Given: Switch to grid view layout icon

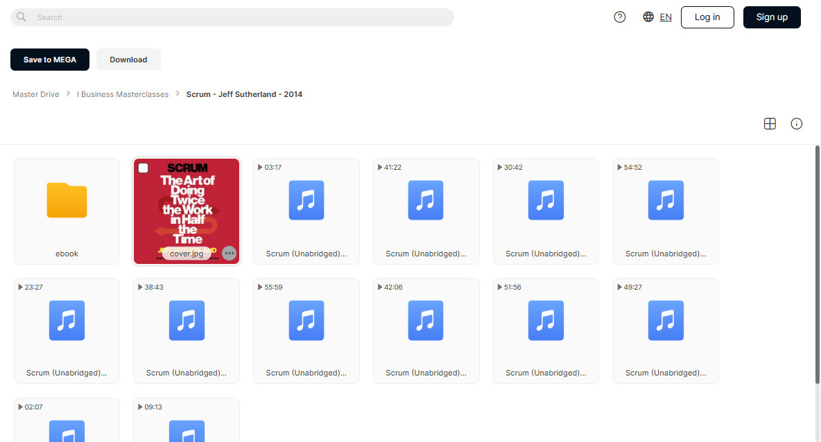Looking at the screenshot, I should pyautogui.click(x=770, y=123).
